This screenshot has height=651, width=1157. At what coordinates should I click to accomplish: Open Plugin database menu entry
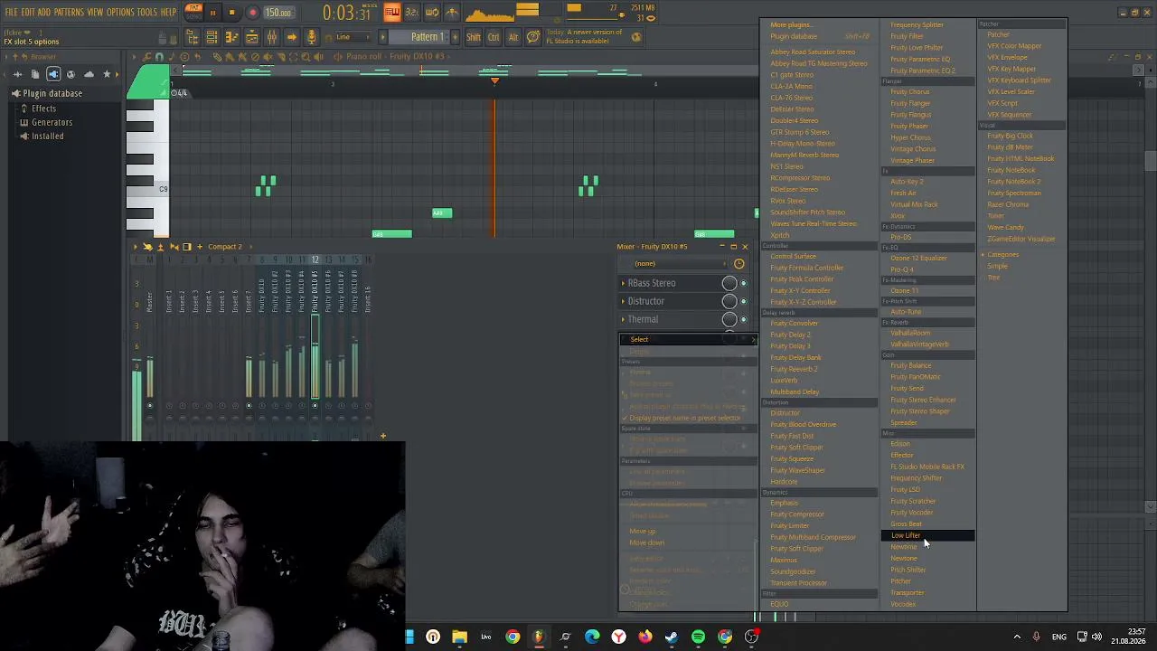[794, 36]
